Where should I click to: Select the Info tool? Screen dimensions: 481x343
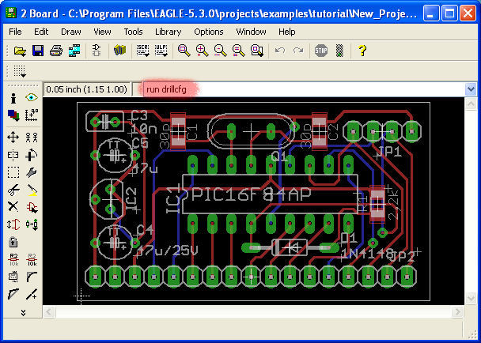pos(13,98)
